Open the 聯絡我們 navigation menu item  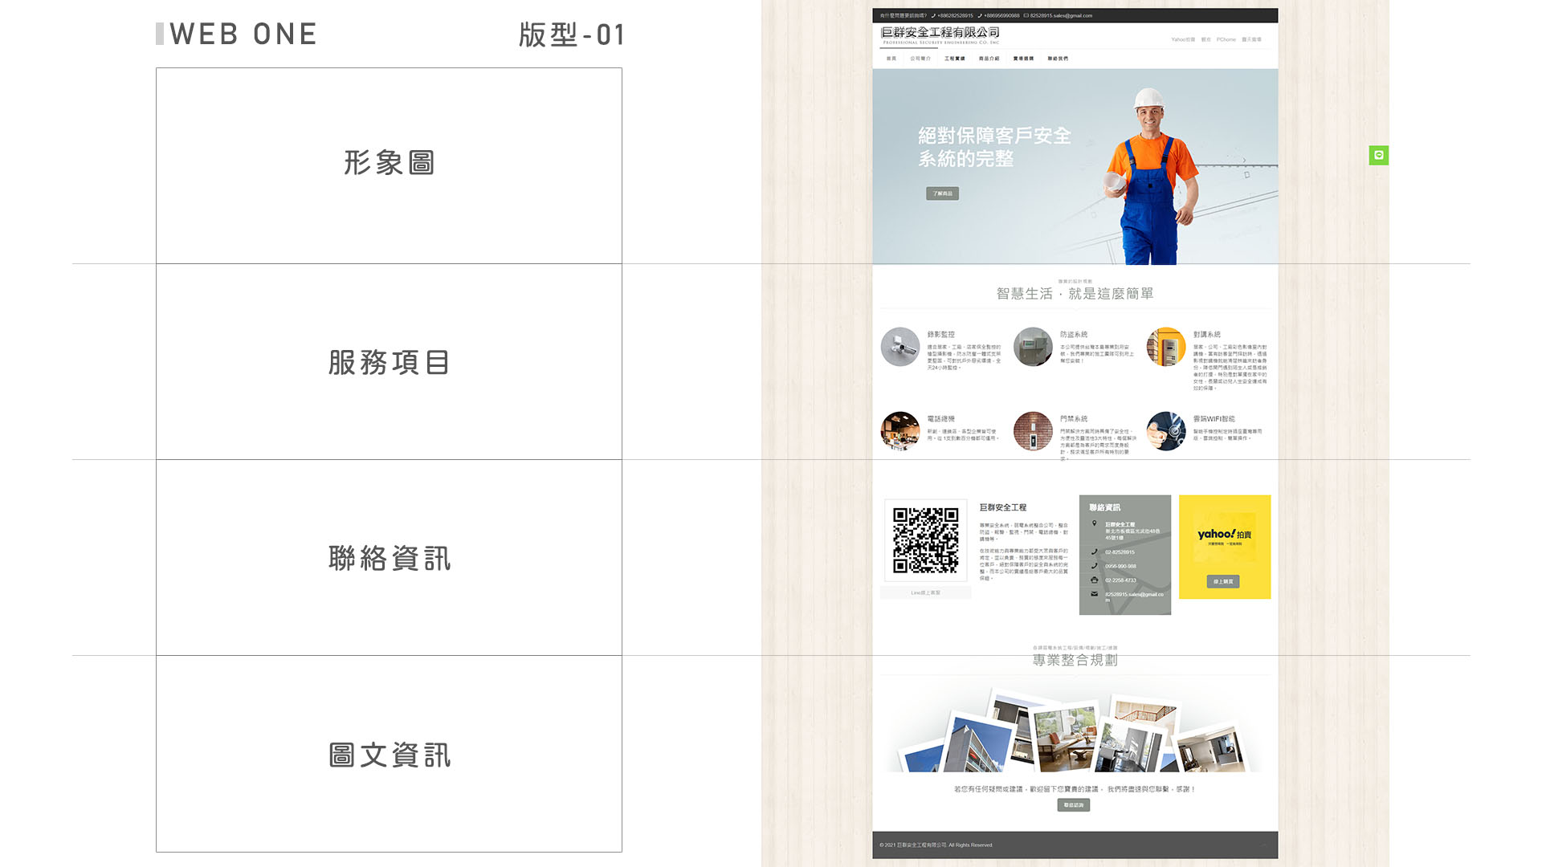click(1058, 59)
